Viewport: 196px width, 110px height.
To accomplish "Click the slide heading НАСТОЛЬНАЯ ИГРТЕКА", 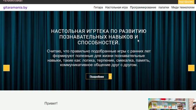I will coord(99,37).
